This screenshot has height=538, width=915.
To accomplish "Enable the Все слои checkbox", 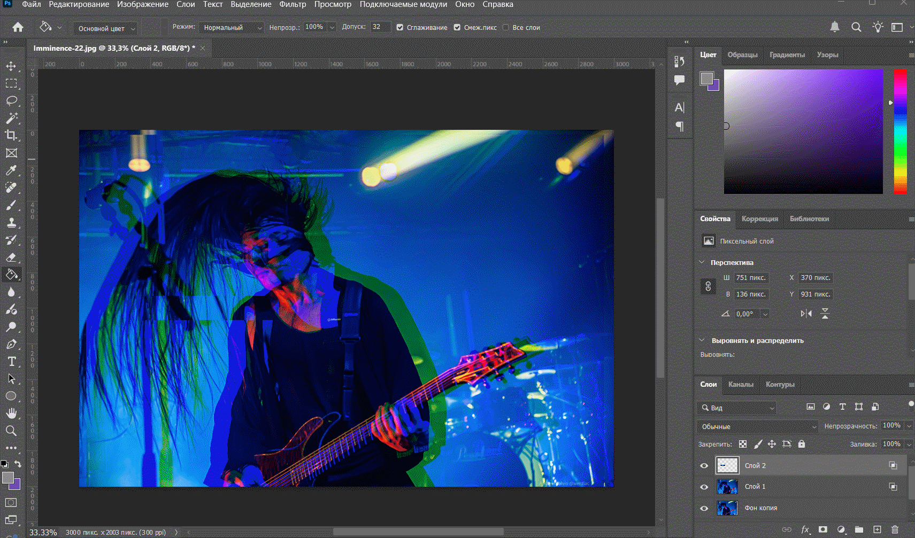I will point(505,28).
